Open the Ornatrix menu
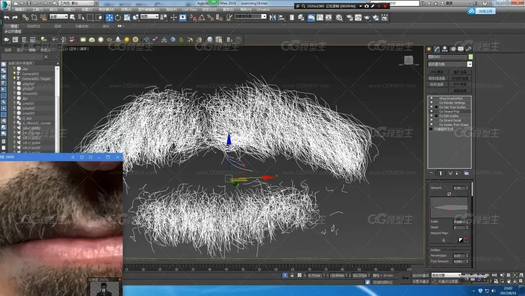This screenshot has width=525, height=296. click(263, 9)
